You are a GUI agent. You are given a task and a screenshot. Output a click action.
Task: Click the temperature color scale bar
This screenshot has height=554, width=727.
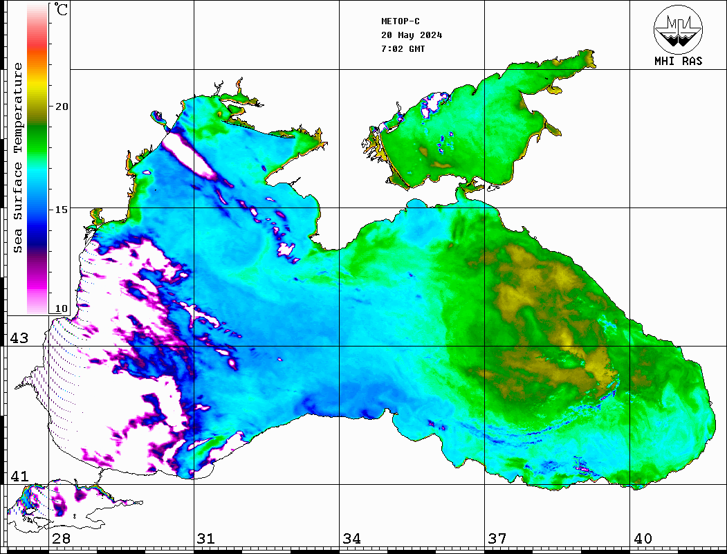click(37, 159)
